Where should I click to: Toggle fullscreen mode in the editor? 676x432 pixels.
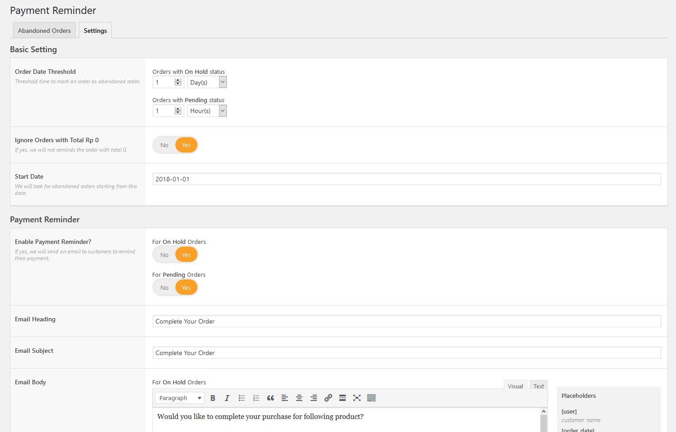click(x=357, y=398)
